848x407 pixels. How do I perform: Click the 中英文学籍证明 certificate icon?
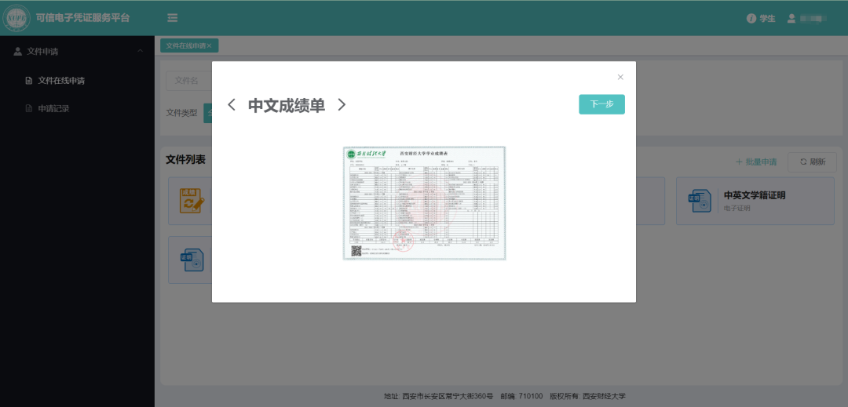point(700,200)
